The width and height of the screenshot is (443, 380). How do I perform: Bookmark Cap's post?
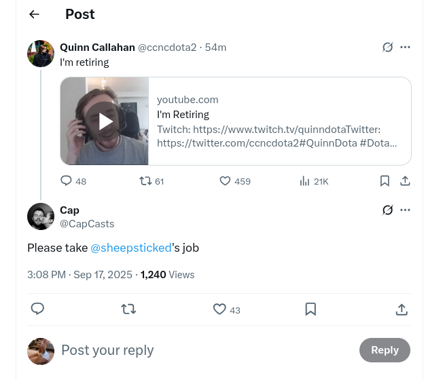coord(311,309)
